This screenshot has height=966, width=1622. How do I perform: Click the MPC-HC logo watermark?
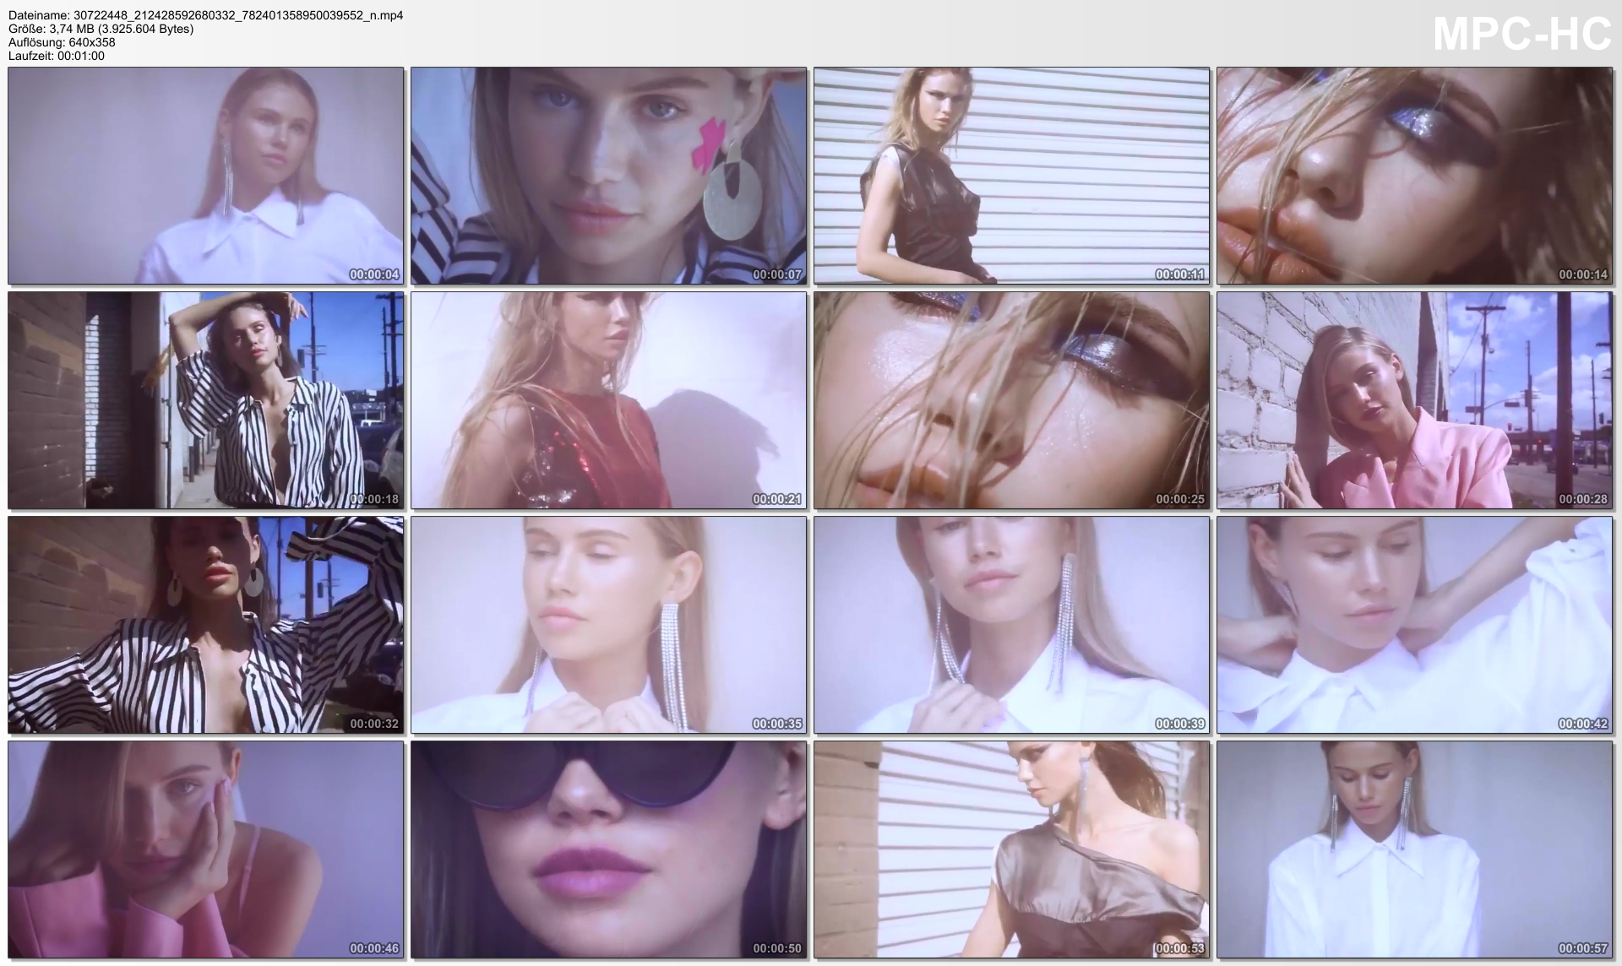tap(1521, 35)
